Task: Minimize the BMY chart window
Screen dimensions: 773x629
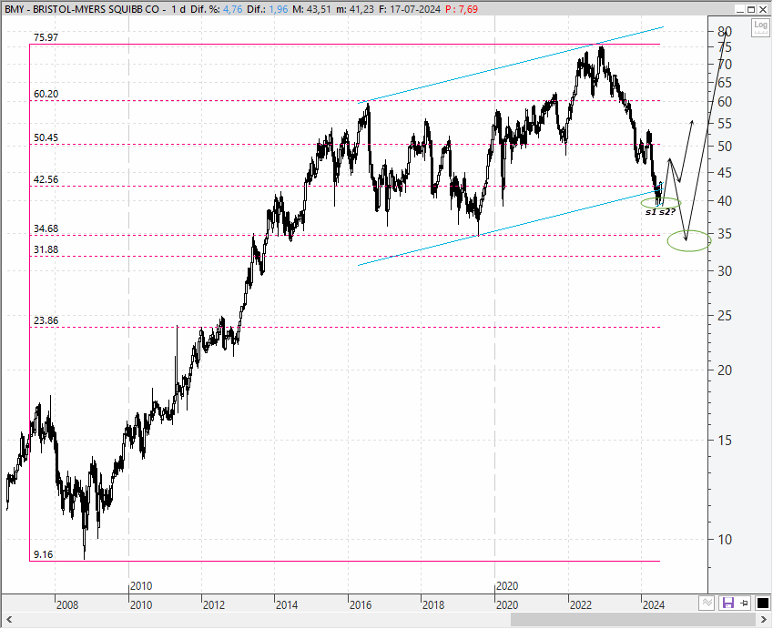Action: [x=739, y=9]
